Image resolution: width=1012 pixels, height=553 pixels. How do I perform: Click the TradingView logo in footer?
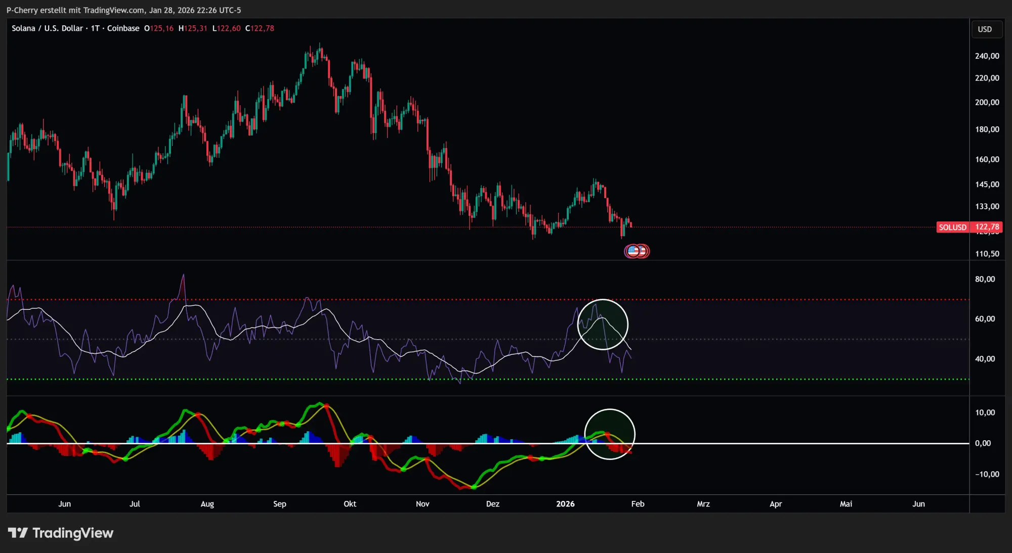click(x=60, y=533)
